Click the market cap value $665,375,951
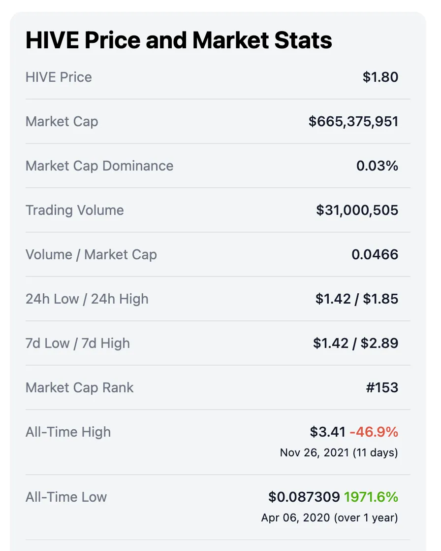The height and width of the screenshot is (551, 441). (x=353, y=122)
